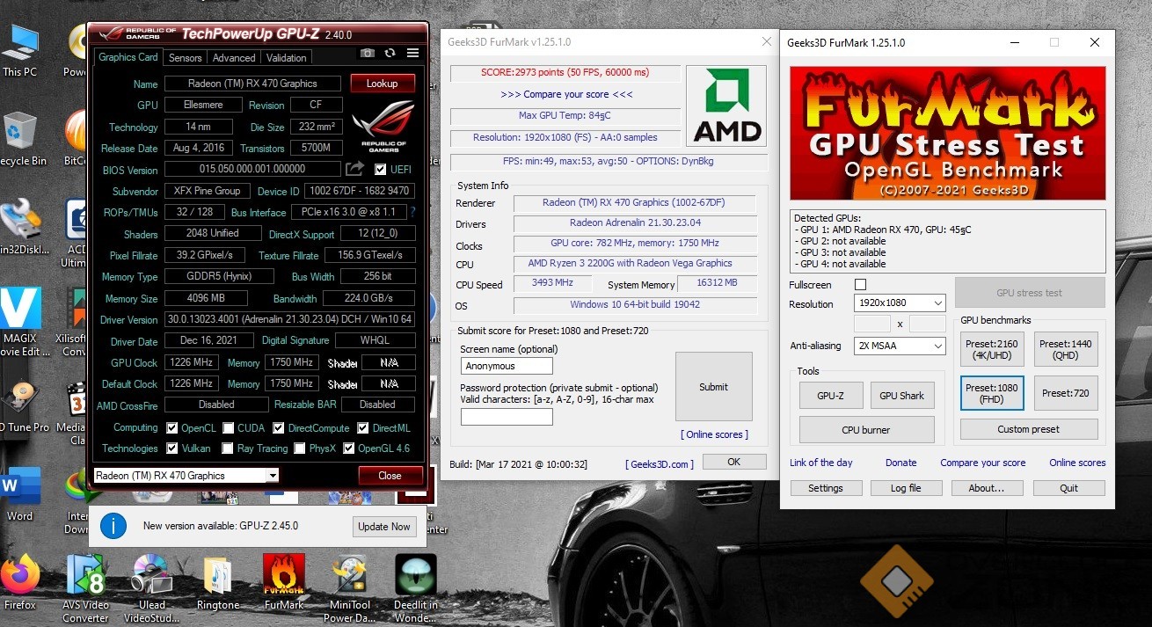Click the GPU-Z screenshot camera icon

[x=368, y=54]
